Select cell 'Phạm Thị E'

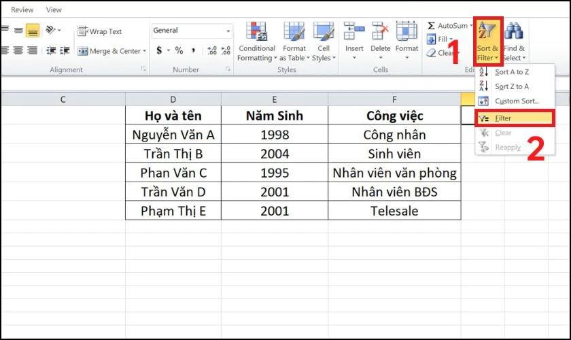(173, 211)
